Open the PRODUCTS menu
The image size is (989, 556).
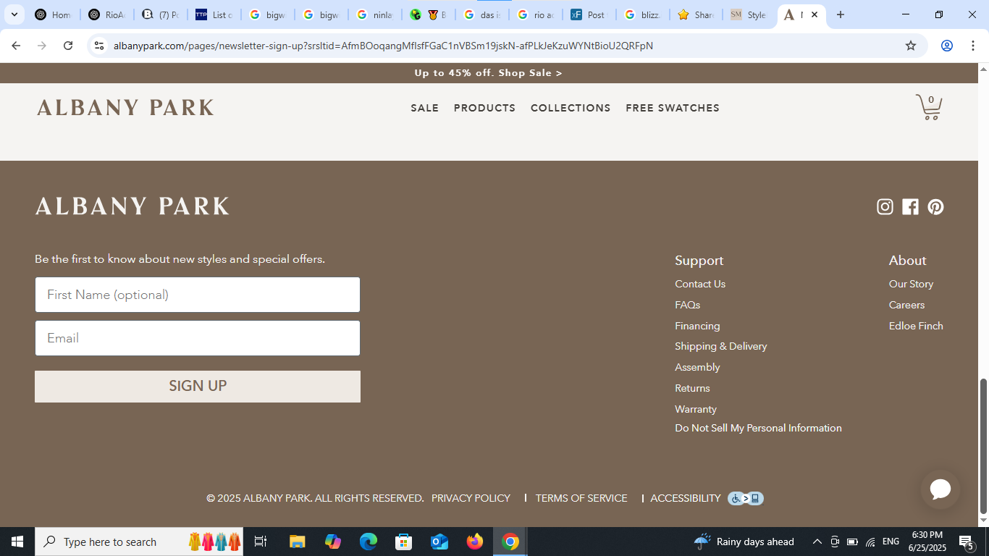pyautogui.click(x=484, y=108)
